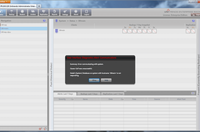The image size is (200, 132).
Task: Click the splitter handle above the alerts tabs
Action: pos(125,91)
